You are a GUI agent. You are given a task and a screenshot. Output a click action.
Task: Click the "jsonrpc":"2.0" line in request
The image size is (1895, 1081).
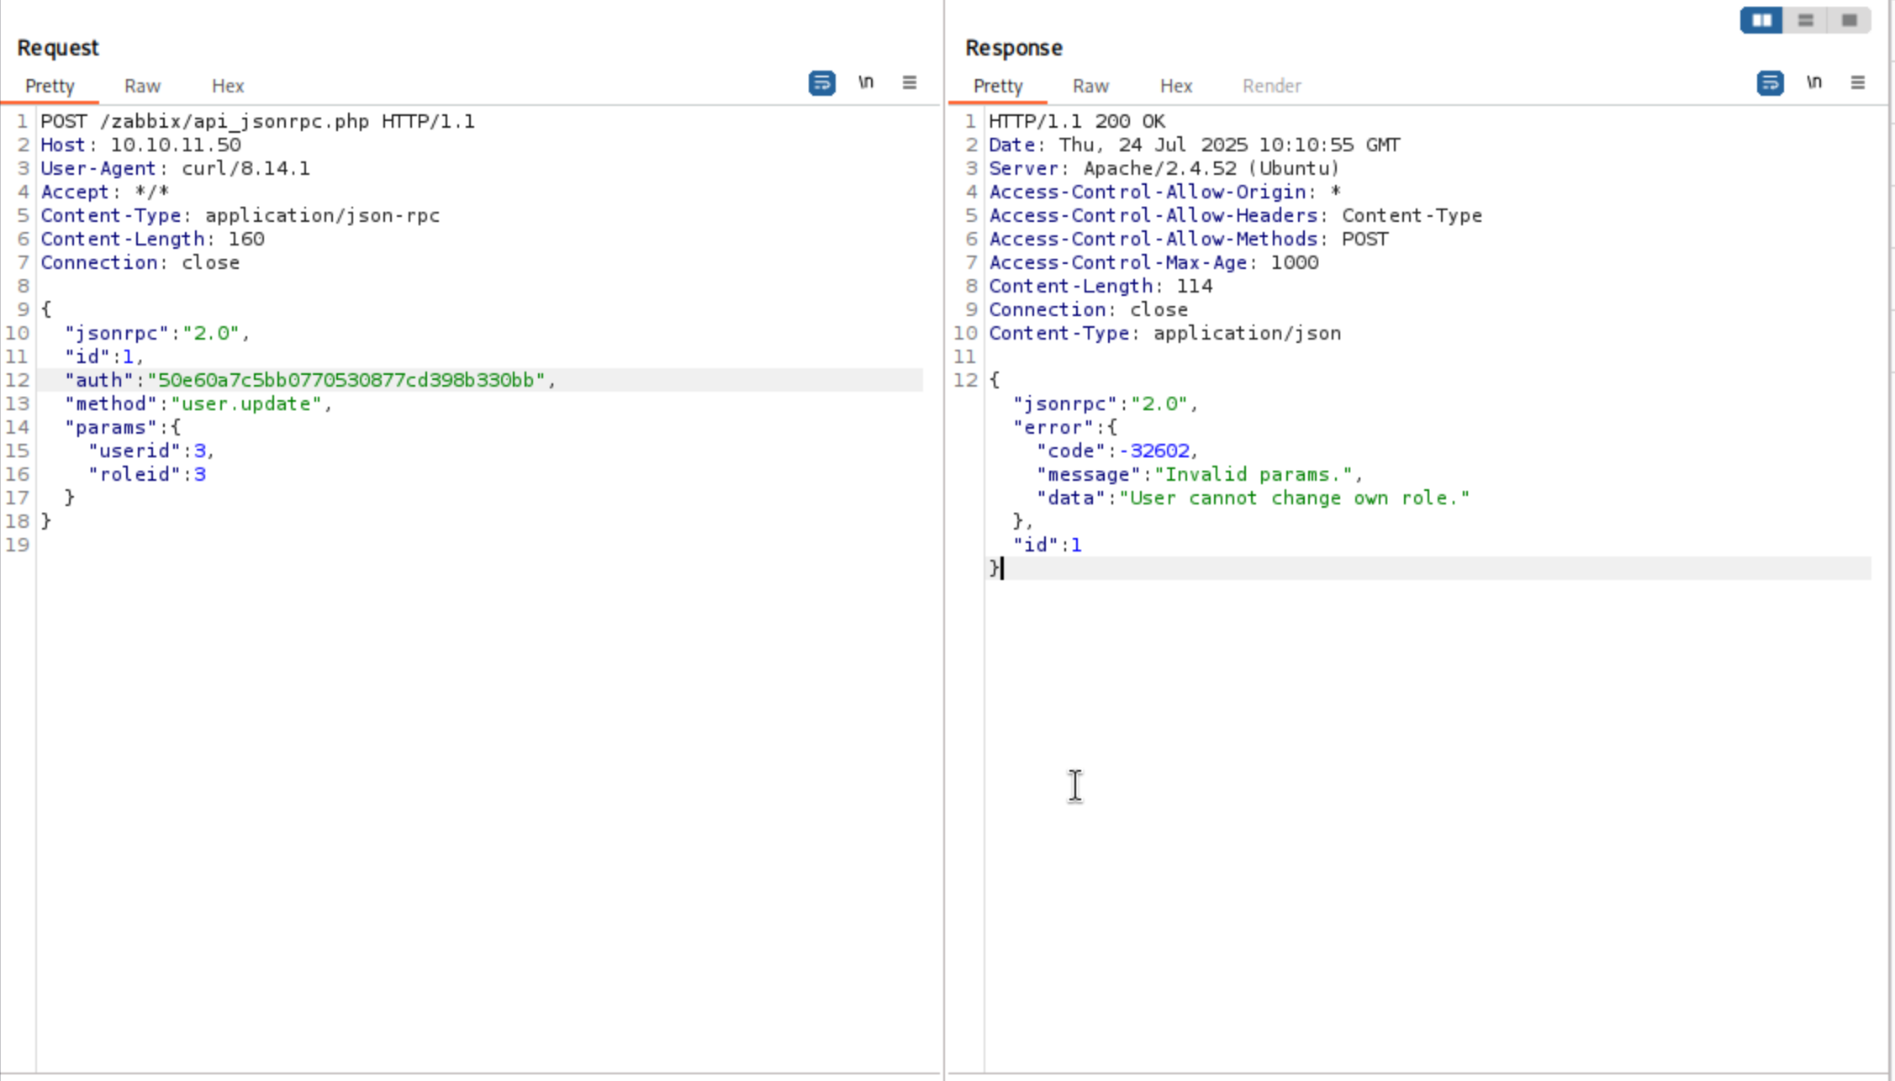pos(157,333)
